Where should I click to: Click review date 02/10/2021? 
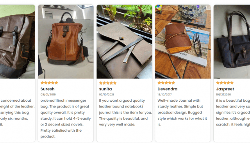coord(106,94)
